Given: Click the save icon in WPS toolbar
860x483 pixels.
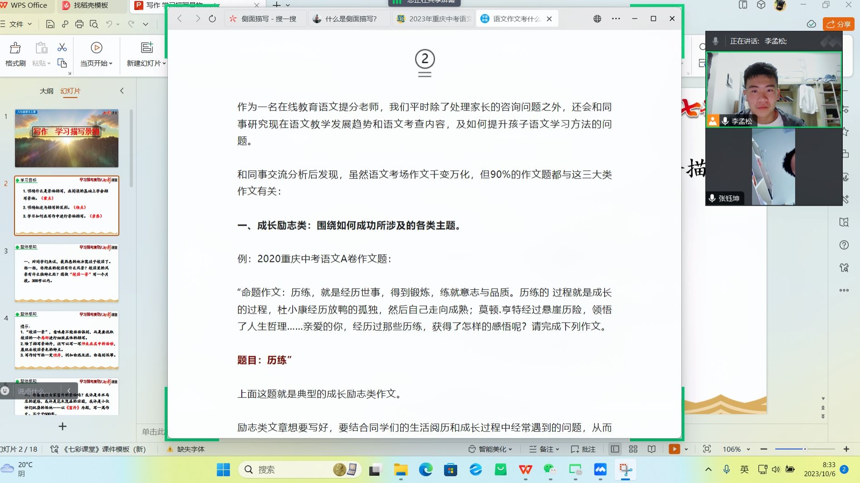Looking at the screenshot, I should tap(50, 24).
